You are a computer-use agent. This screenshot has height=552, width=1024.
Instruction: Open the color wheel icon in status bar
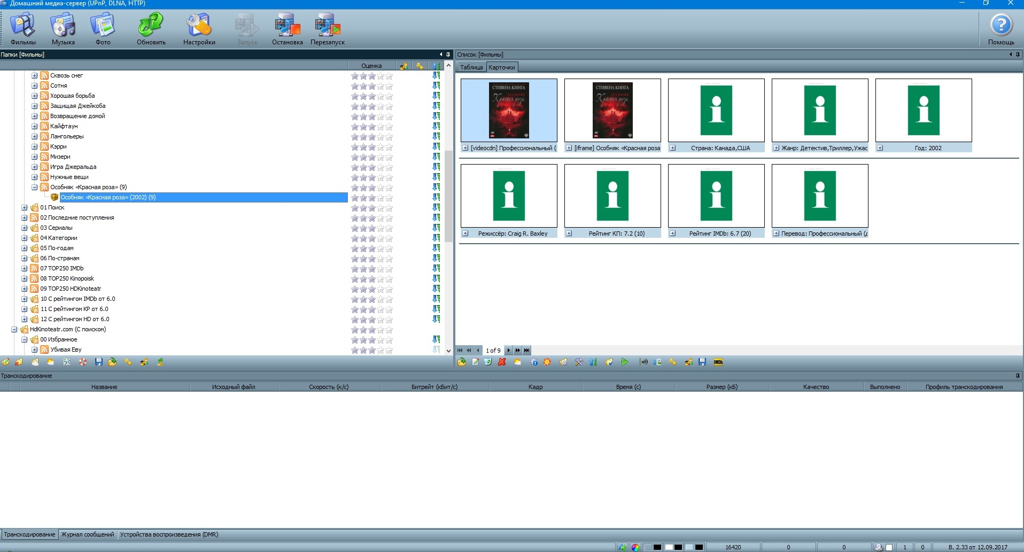635,547
